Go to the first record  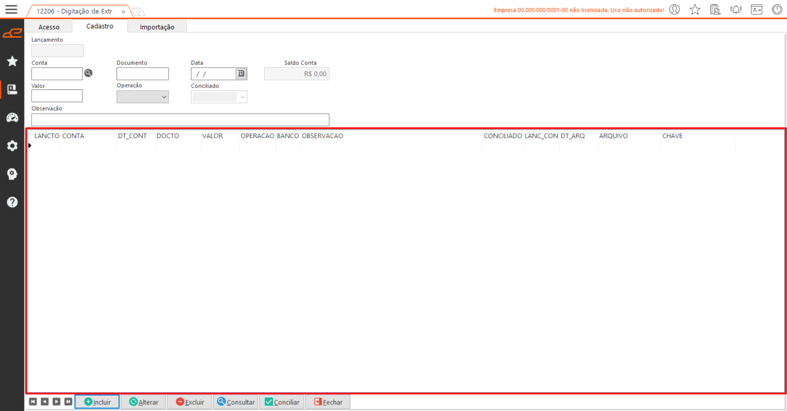(x=33, y=402)
